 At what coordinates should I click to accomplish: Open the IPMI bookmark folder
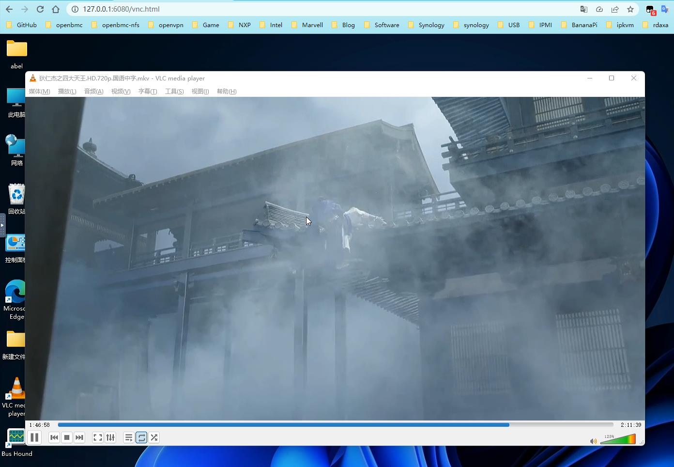click(x=540, y=25)
